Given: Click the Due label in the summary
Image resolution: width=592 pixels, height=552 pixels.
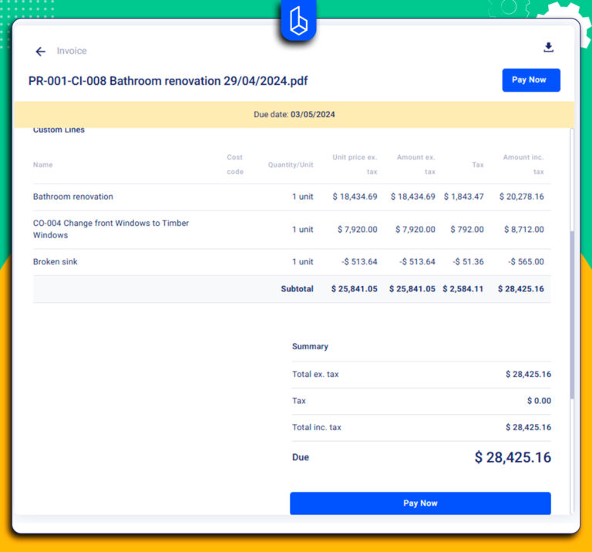Looking at the screenshot, I should [301, 458].
